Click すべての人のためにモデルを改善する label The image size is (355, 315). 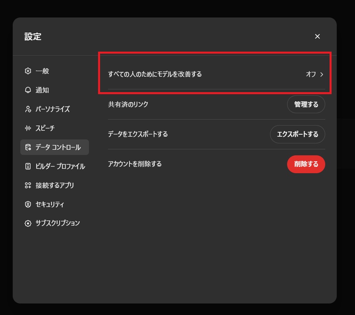tap(155, 74)
